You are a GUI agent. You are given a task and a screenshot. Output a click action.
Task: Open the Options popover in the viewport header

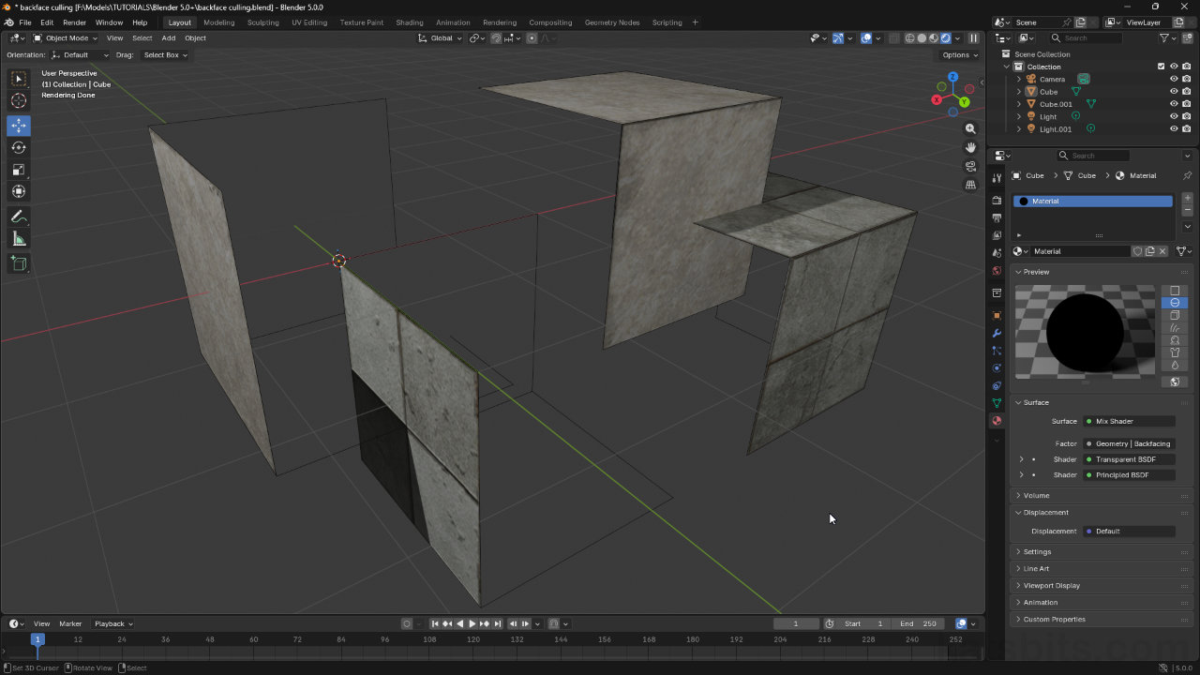pos(958,54)
